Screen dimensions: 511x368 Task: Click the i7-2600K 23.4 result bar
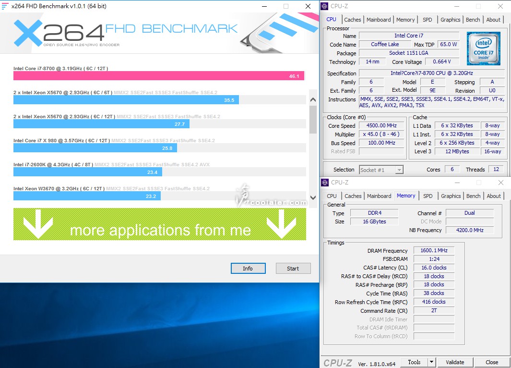pyautogui.click(x=88, y=172)
